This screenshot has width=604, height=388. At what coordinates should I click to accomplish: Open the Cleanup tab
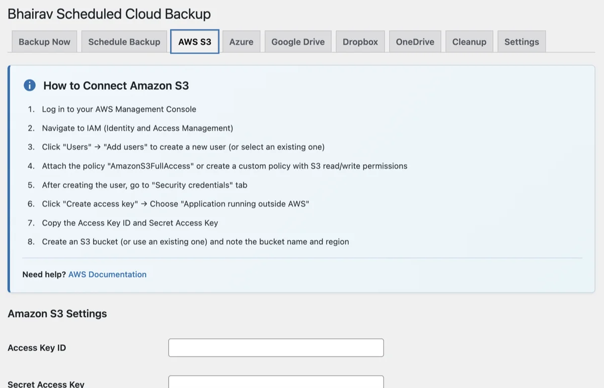[469, 42]
